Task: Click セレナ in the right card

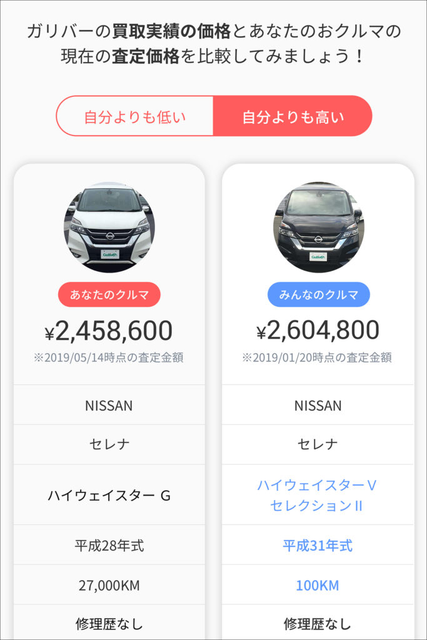Action: click(318, 444)
